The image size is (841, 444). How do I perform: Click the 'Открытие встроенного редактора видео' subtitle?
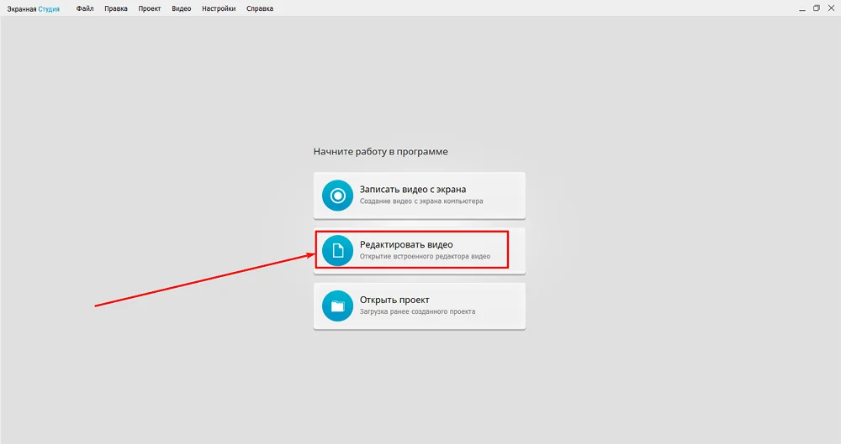click(x=425, y=257)
